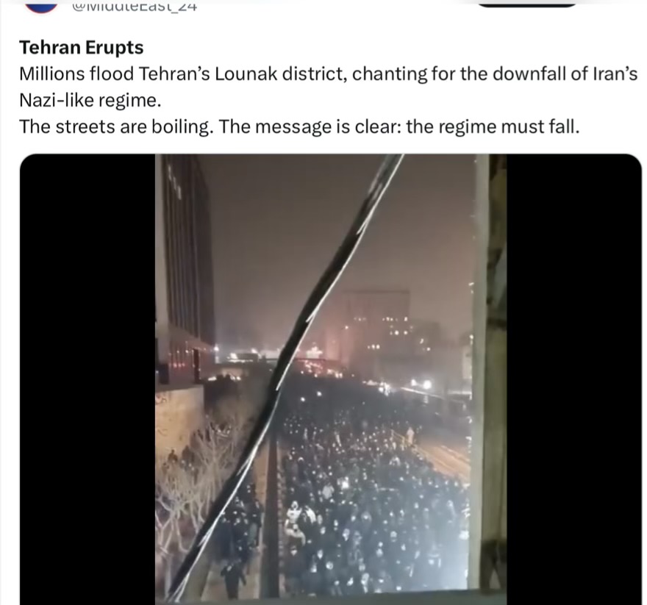Click the window frame at the video's right edge
The height and width of the screenshot is (605, 647).
click(x=490, y=371)
